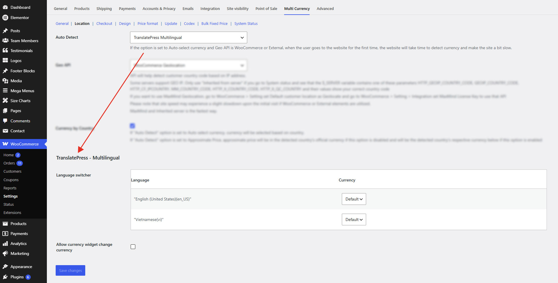Viewport: 558px width, 283px height.
Task: Click the Plugins update badge showing 6
Action: 28,277
